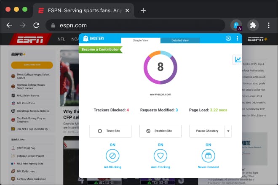The width and height of the screenshot is (278, 185).
Task: Select the Trust Site option
Action: 110,131
